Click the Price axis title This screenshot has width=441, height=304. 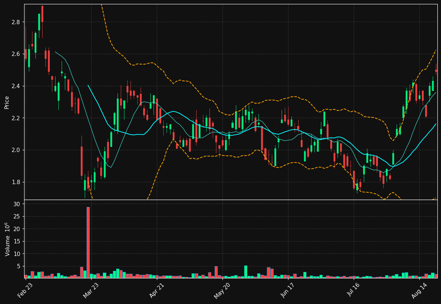tap(7, 102)
